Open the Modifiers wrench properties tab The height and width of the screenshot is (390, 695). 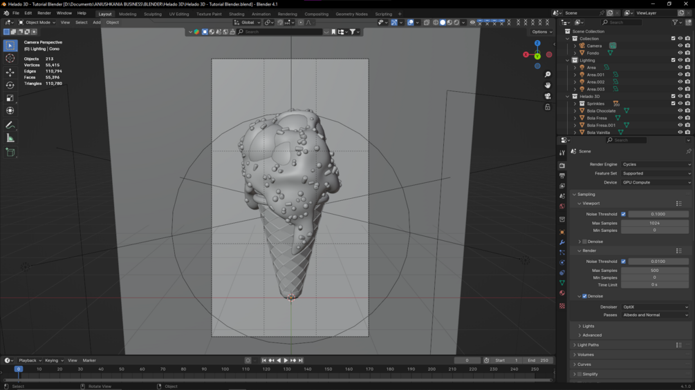coord(562,242)
